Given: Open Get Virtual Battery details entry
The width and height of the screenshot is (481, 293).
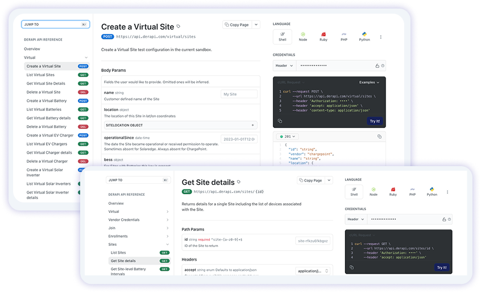Looking at the screenshot, I should click(x=57, y=118).
